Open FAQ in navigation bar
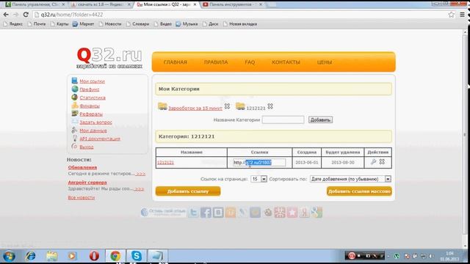This screenshot has width=470, height=264. tap(250, 62)
